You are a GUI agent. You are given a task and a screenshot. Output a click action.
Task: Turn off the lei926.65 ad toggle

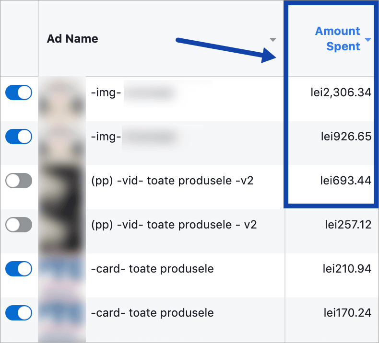click(x=19, y=137)
